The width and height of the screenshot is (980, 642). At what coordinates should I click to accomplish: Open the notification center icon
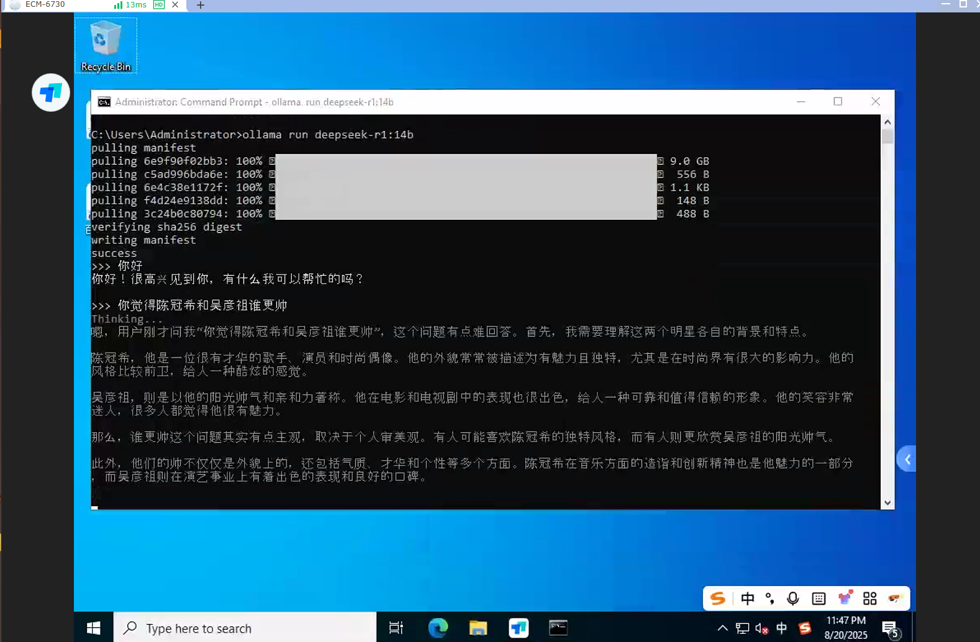(891, 629)
